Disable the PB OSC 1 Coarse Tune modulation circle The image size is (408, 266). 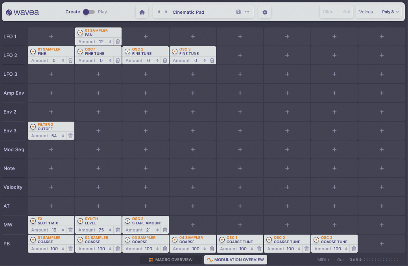point(222,240)
